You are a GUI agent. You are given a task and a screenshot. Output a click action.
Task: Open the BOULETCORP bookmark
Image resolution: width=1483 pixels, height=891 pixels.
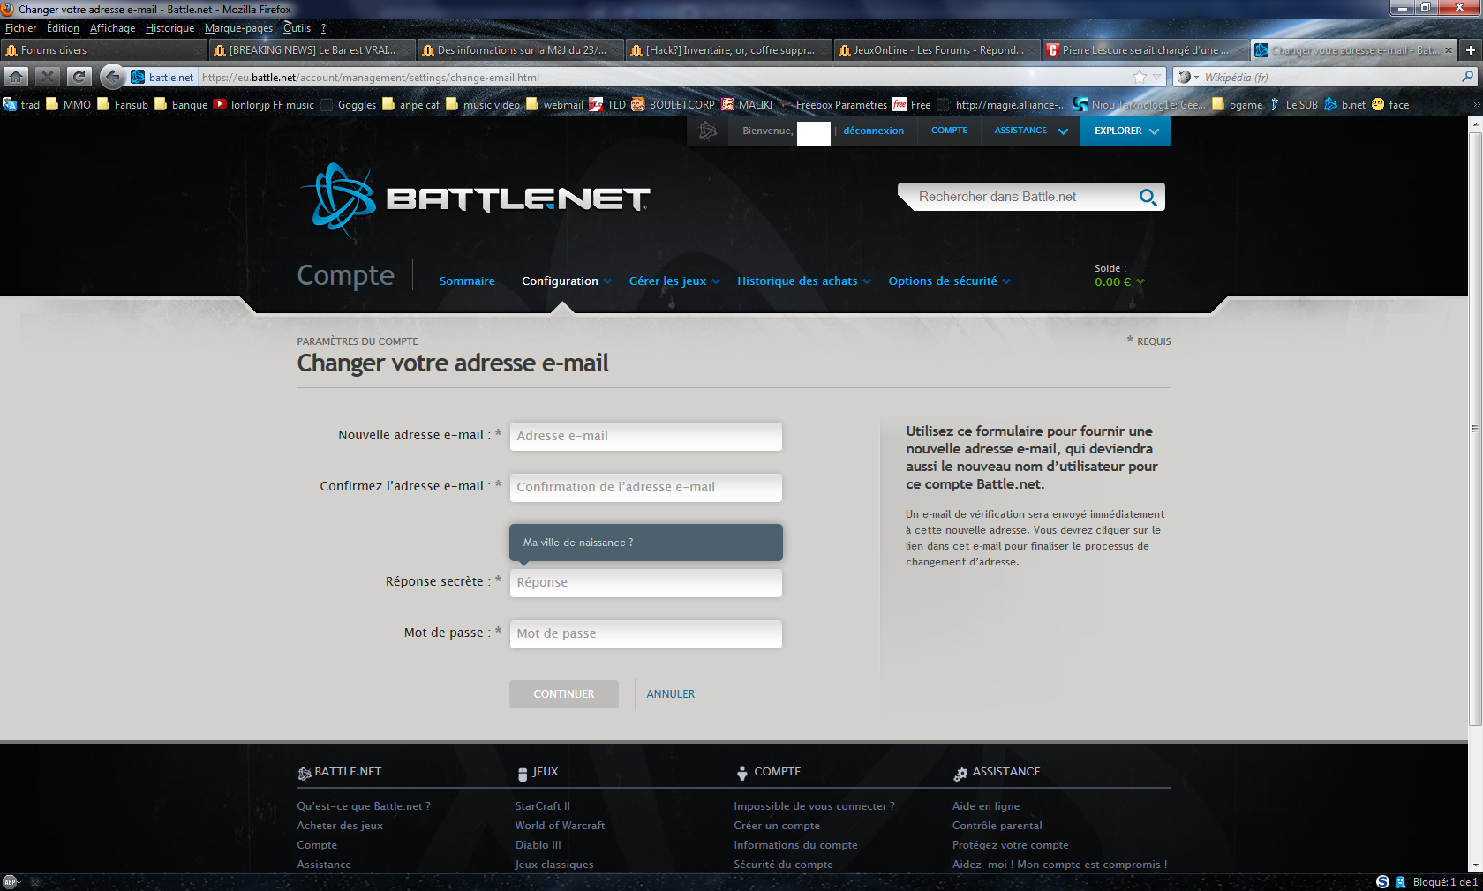tap(673, 104)
